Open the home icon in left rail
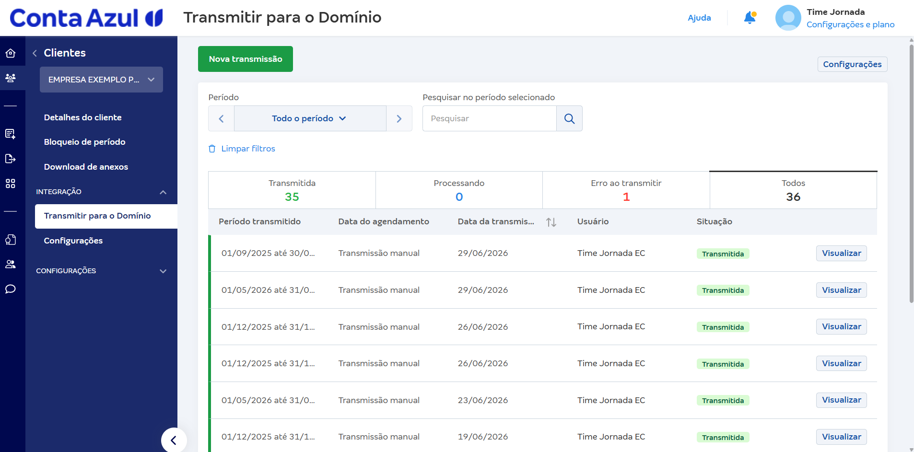Screen dimensions: 914x452 (11, 53)
